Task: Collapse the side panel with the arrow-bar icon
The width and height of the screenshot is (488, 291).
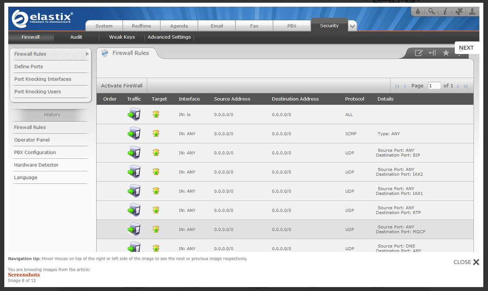Action: 432,53
